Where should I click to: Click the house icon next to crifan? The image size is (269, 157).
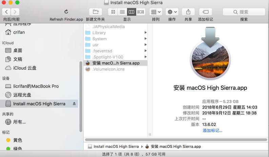[x=8, y=32]
